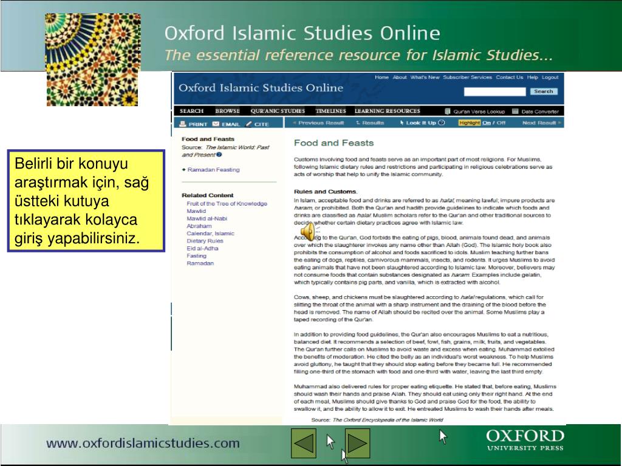Open the SEARCH menu
This screenshot has height=466, width=622.
pyautogui.click(x=191, y=111)
